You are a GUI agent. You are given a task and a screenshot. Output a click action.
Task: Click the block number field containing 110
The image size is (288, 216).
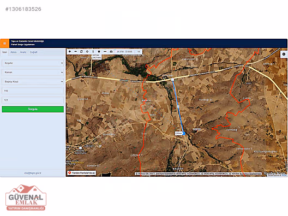(x=33, y=91)
